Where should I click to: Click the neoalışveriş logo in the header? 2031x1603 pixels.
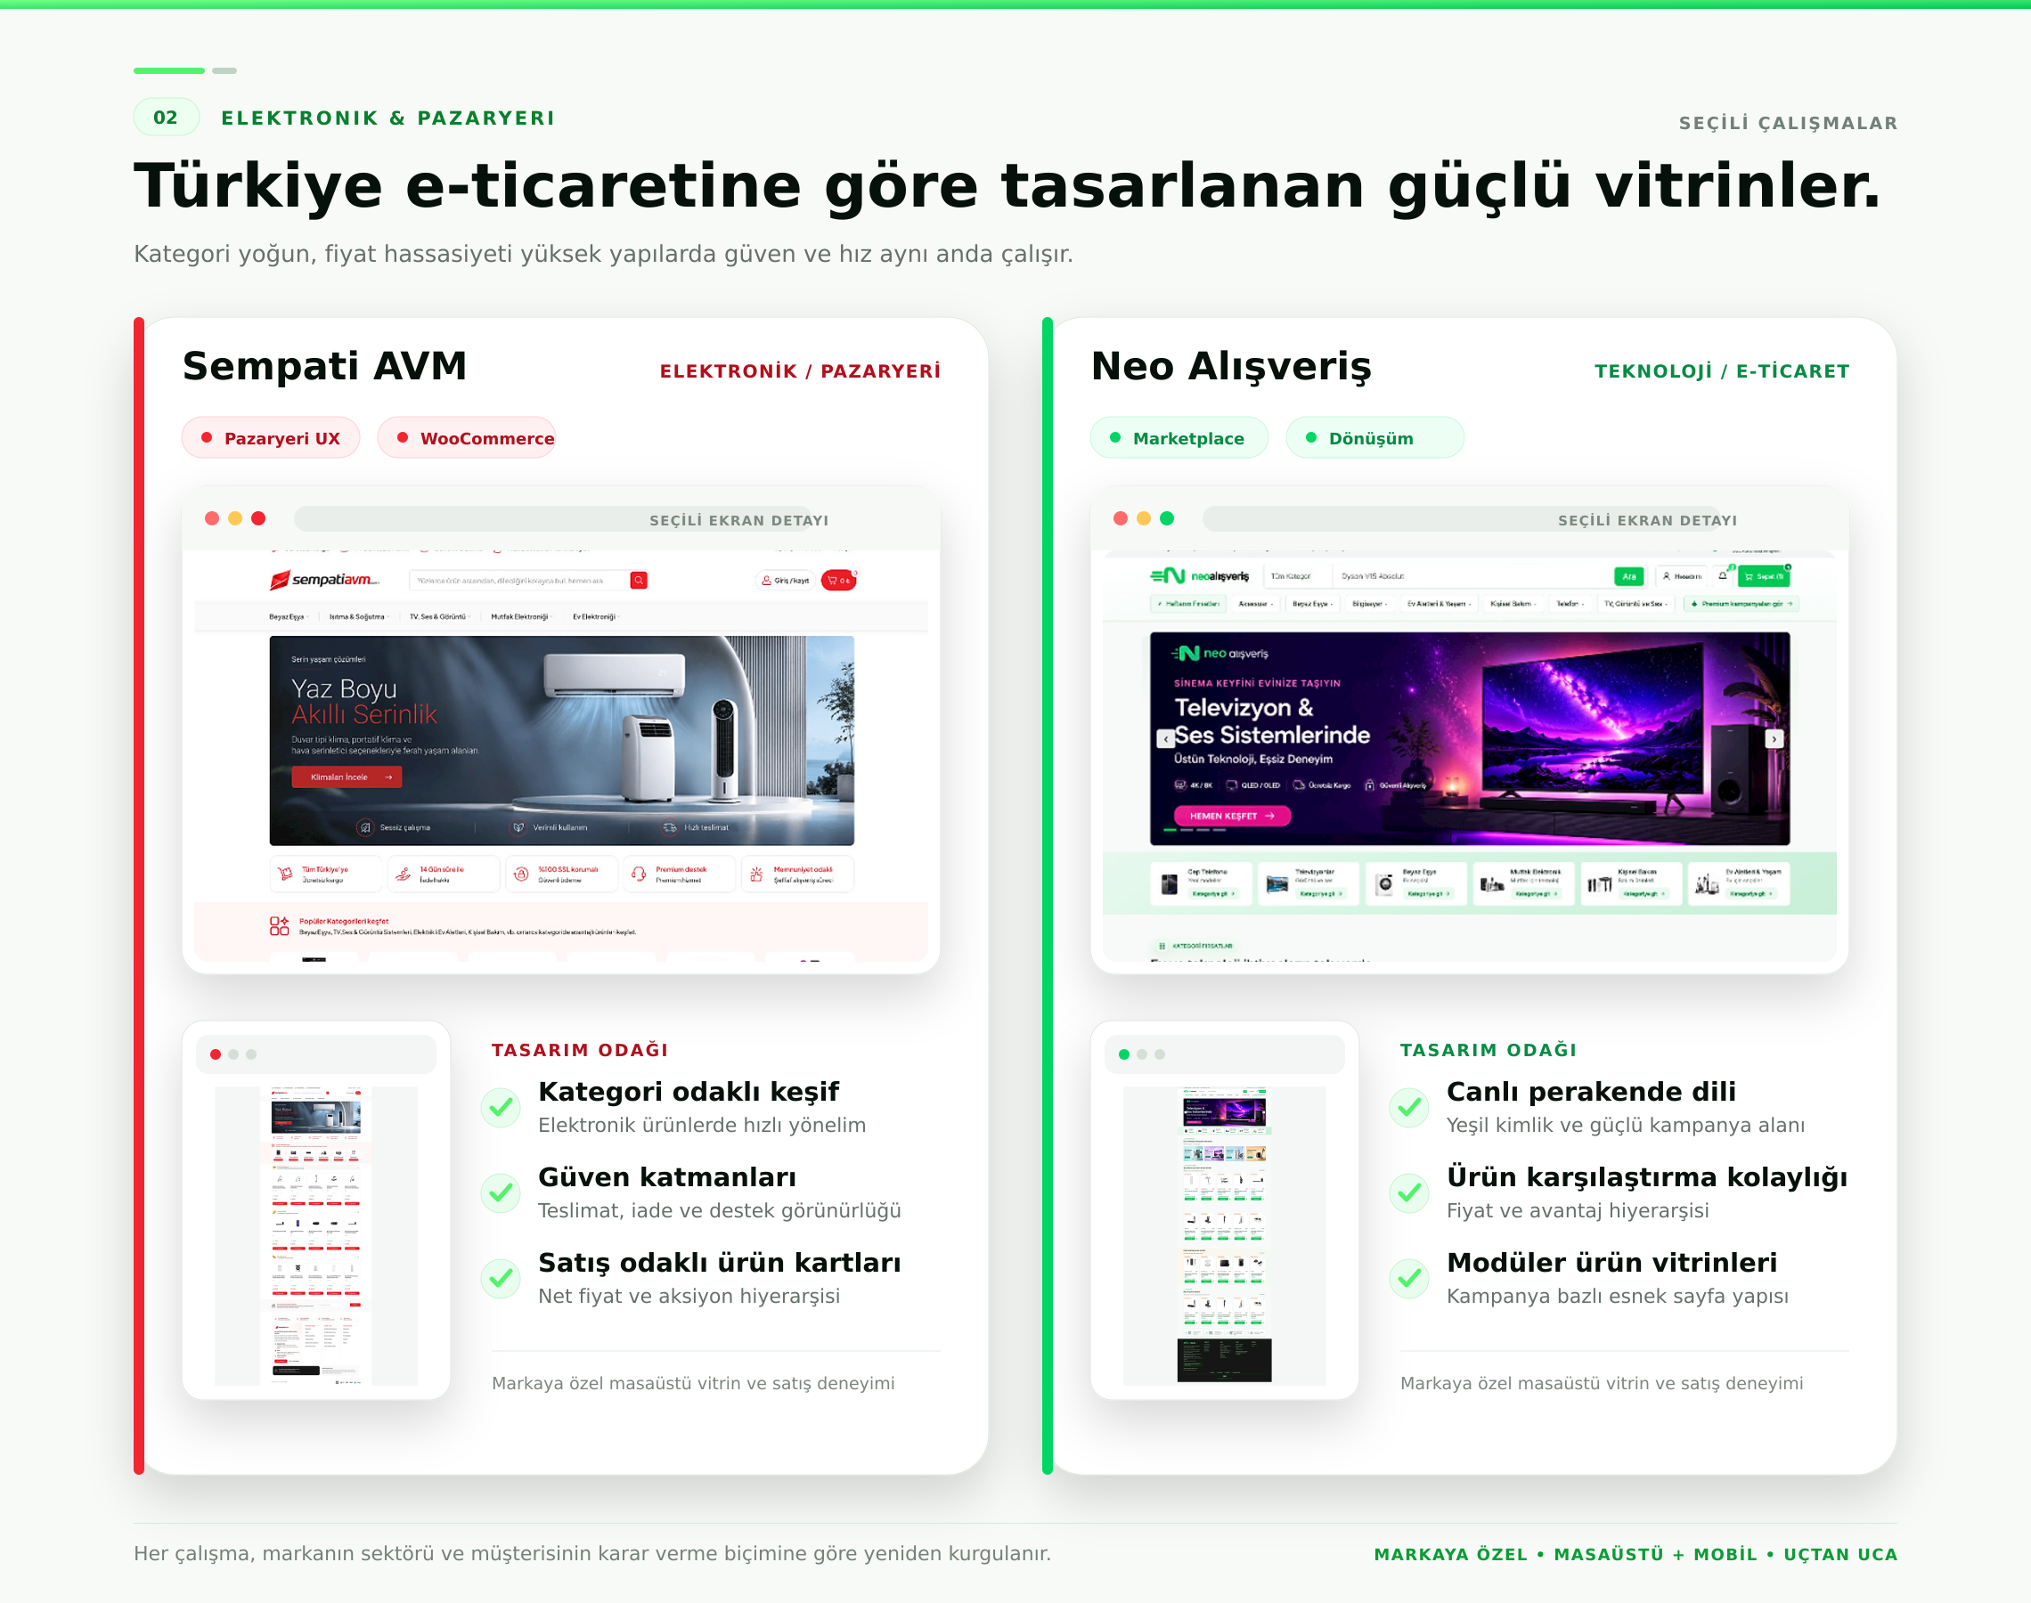(x=1200, y=576)
